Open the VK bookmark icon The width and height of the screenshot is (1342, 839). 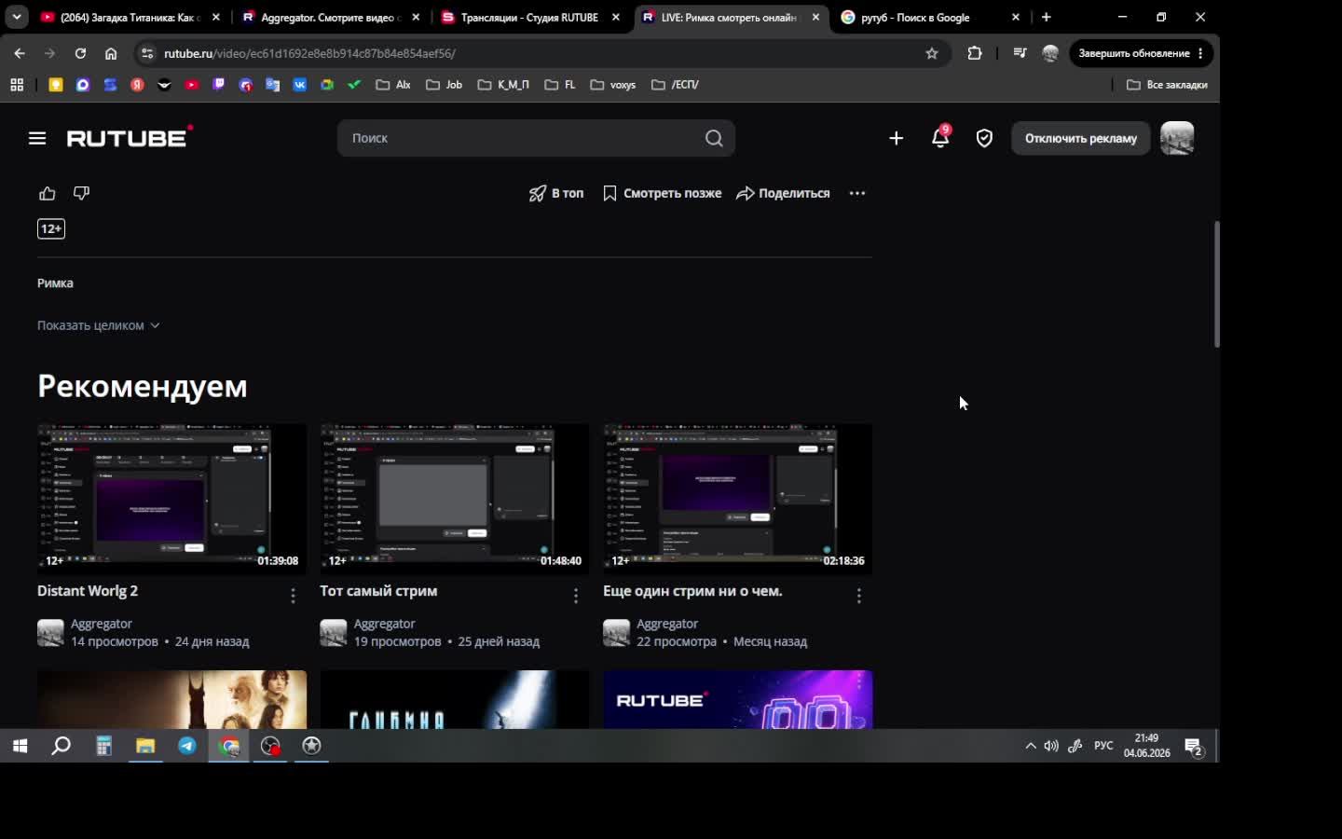pos(300,85)
